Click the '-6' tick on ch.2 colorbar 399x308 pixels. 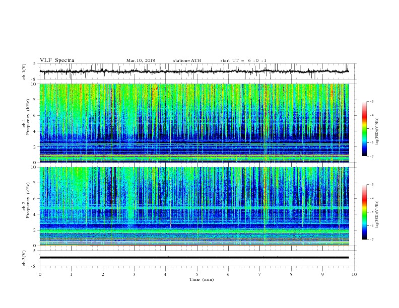coord(372,225)
